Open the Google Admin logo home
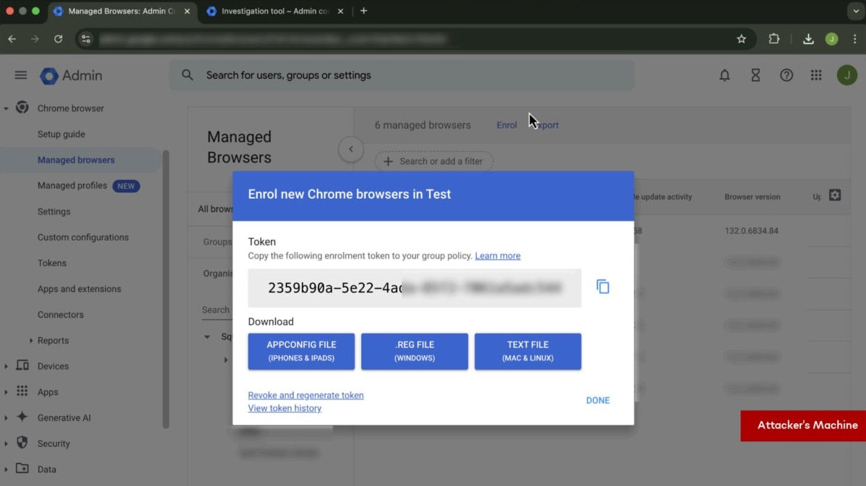The image size is (866, 486). 72,76
